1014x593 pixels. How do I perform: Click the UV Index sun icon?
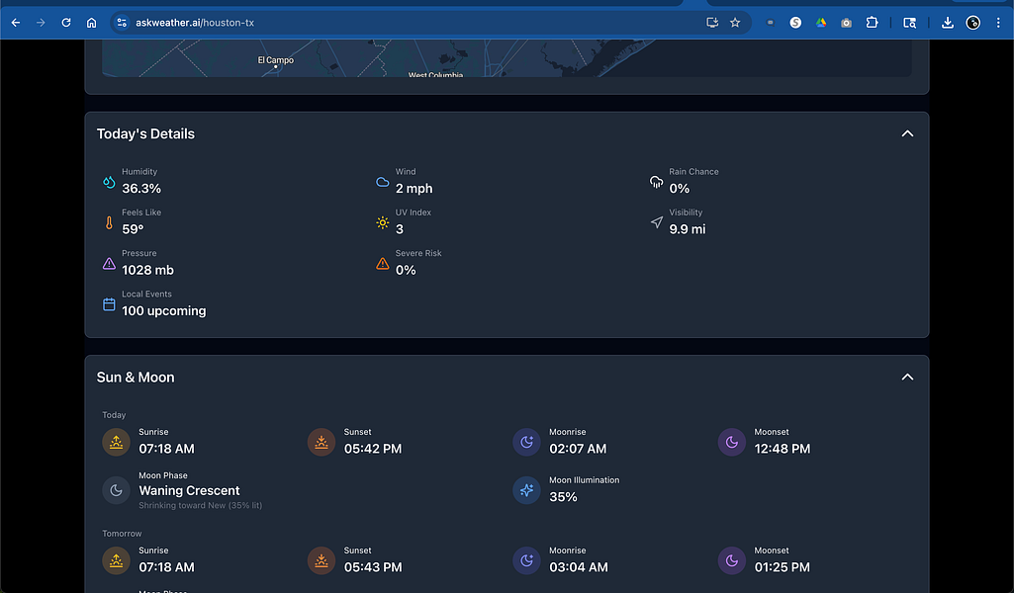tap(382, 222)
